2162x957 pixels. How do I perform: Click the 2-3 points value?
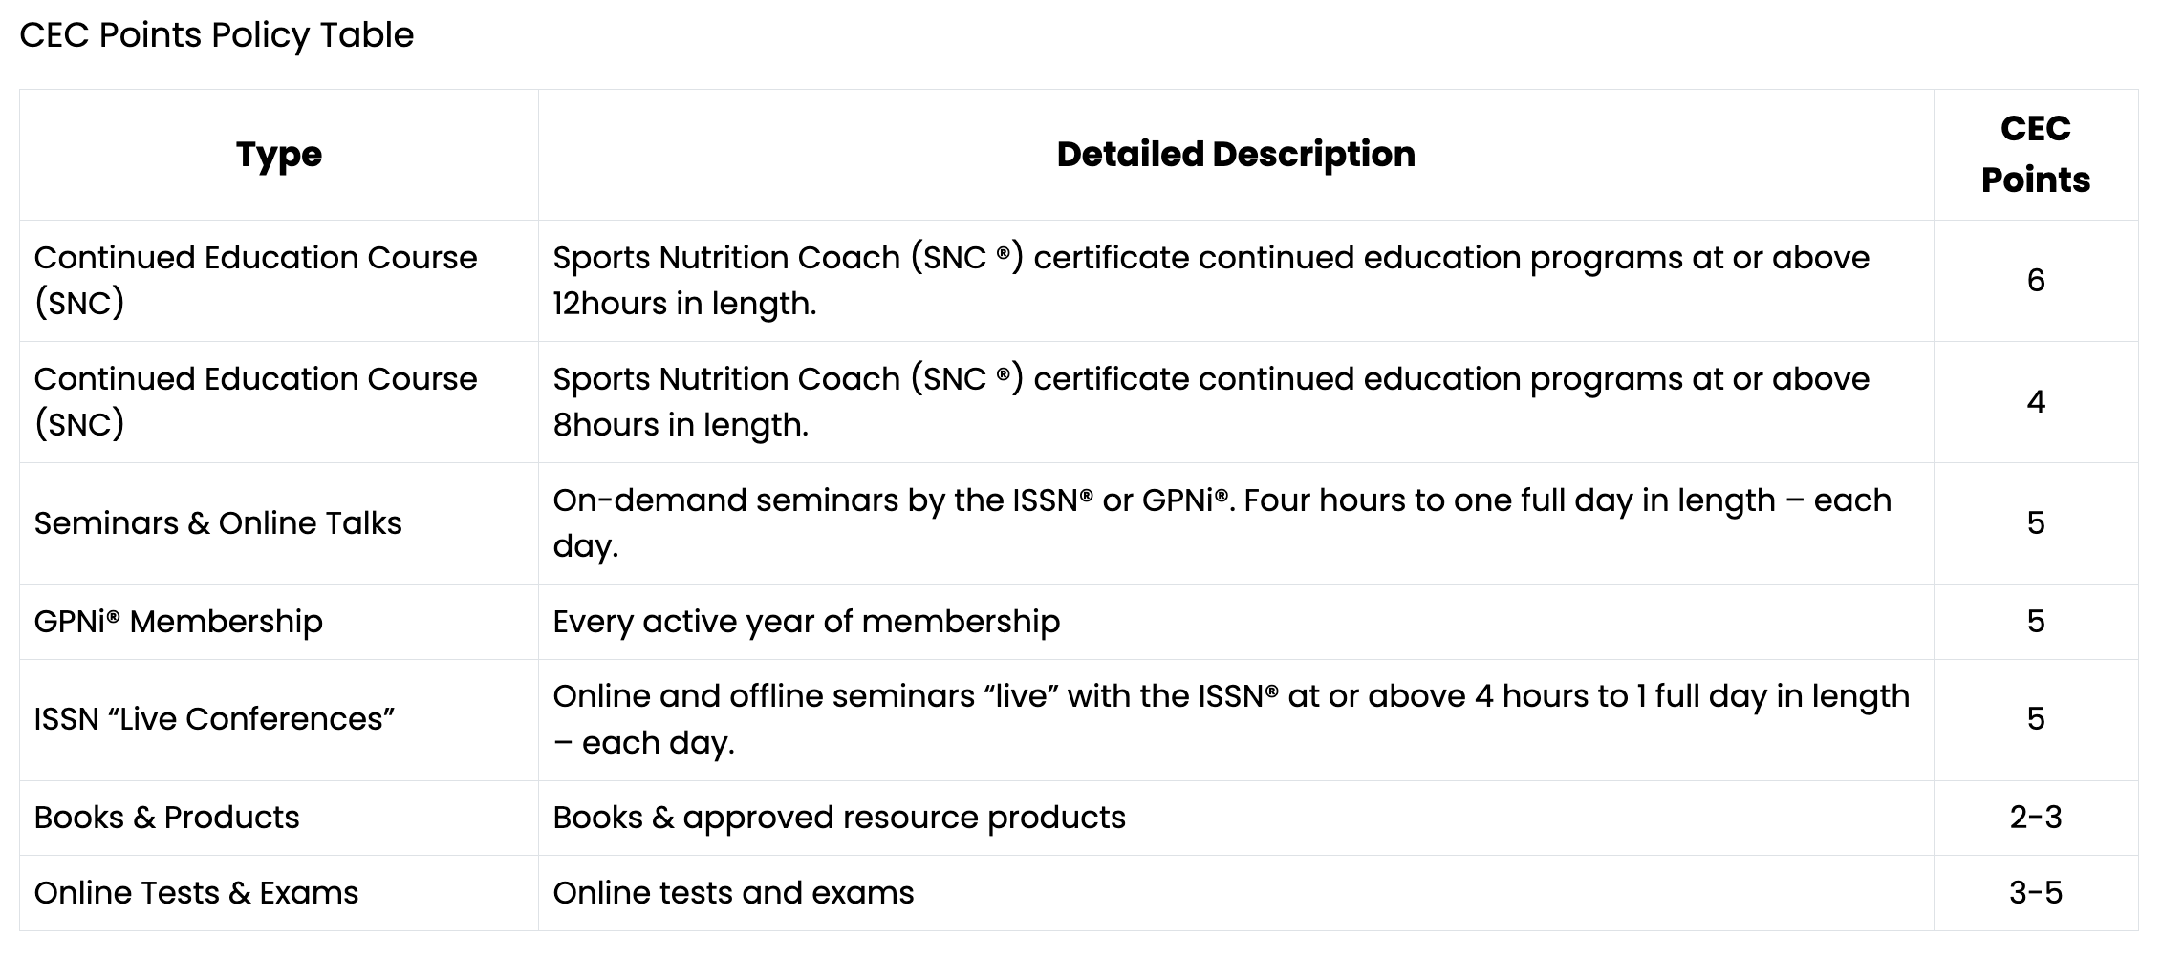(2036, 818)
